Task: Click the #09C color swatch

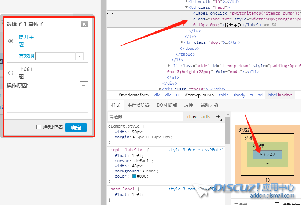Action: (x=134, y=176)
